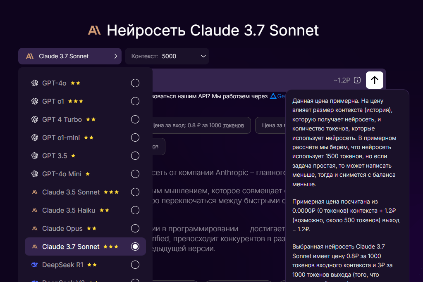Click the input price per 1000 tokens button

click(x=198, y=125)
